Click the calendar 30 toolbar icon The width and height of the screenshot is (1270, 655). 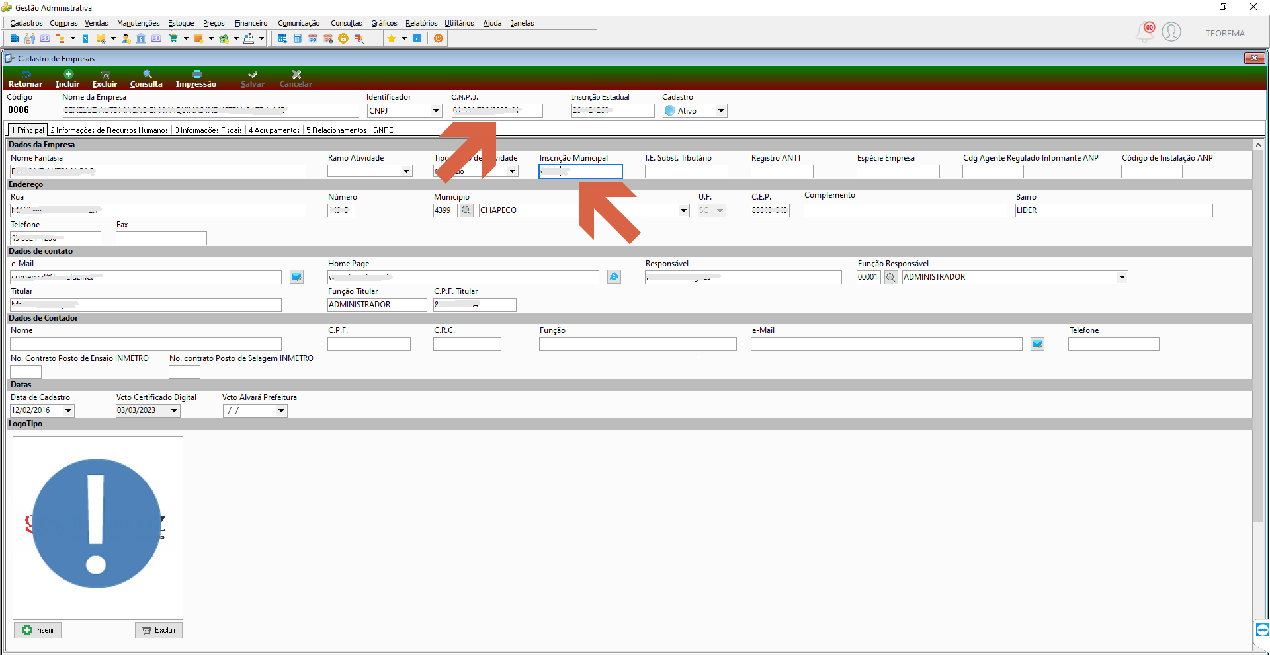313,38
